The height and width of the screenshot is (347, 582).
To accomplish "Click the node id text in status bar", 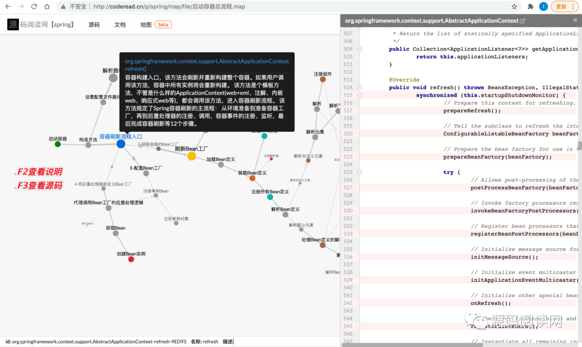I will click(96, 342).
